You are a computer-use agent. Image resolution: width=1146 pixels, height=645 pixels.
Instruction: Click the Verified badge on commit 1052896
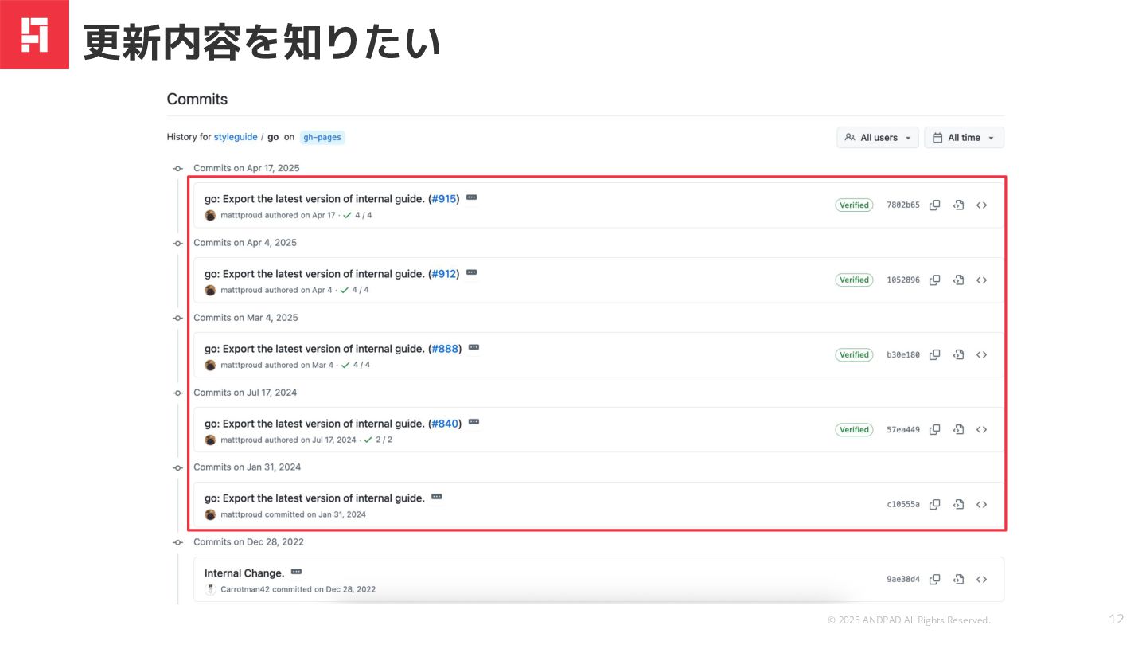[x=854, y=280]
